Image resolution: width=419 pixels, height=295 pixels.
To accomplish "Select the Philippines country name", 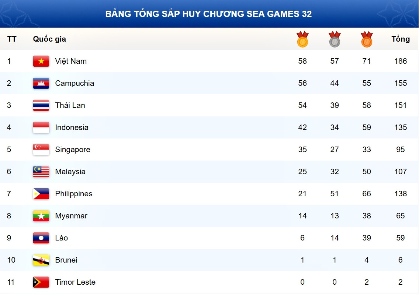I will pyautogui.click(x=74, y=194).
